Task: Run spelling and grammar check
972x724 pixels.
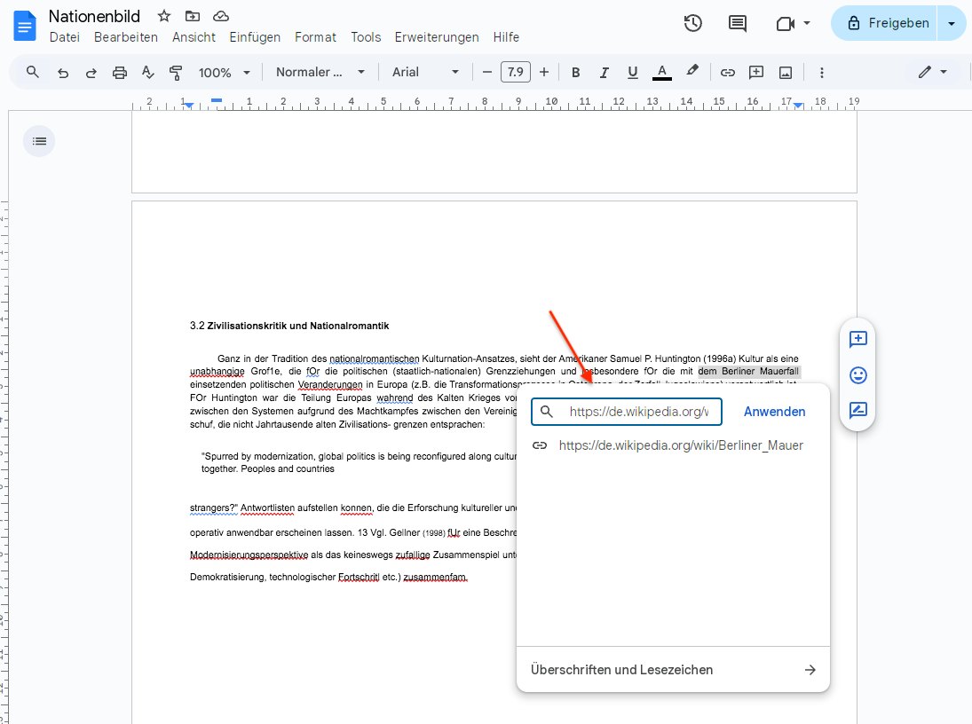Action: [x=147, y=73]
